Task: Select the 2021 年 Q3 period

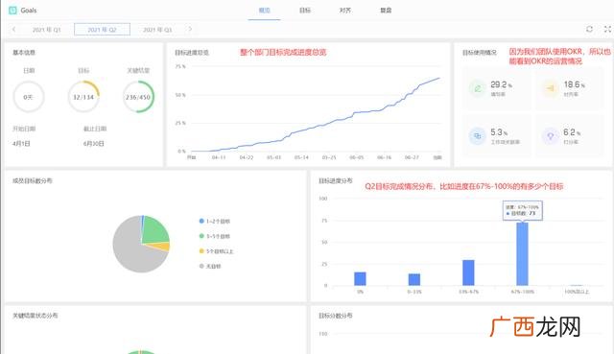Action: [x=157, y=30]
